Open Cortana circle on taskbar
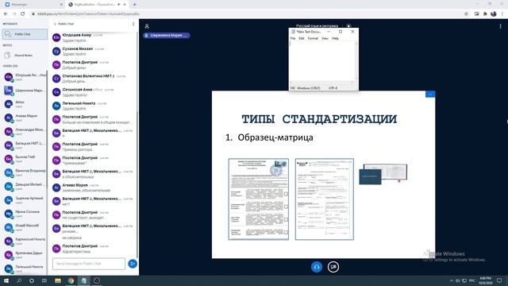Screen dimensions: 508x286 click(32, 280)
